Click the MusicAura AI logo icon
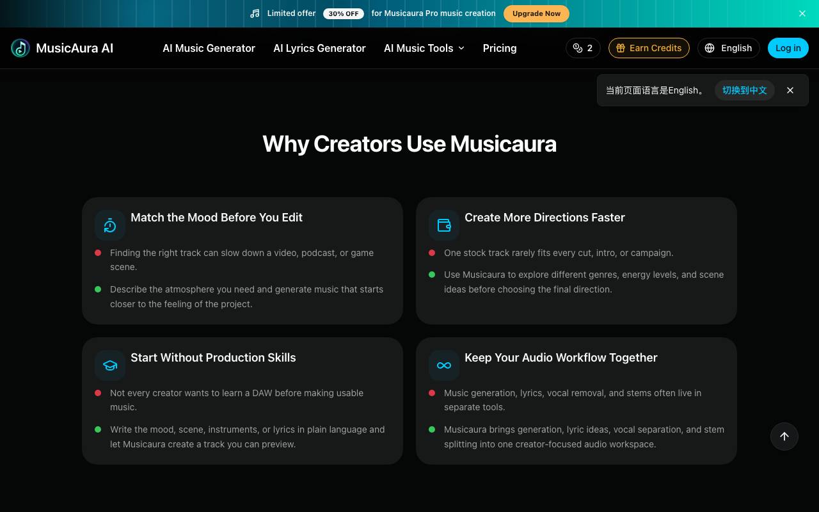Viewport: 819px width, 512px height. click(20, 48)
